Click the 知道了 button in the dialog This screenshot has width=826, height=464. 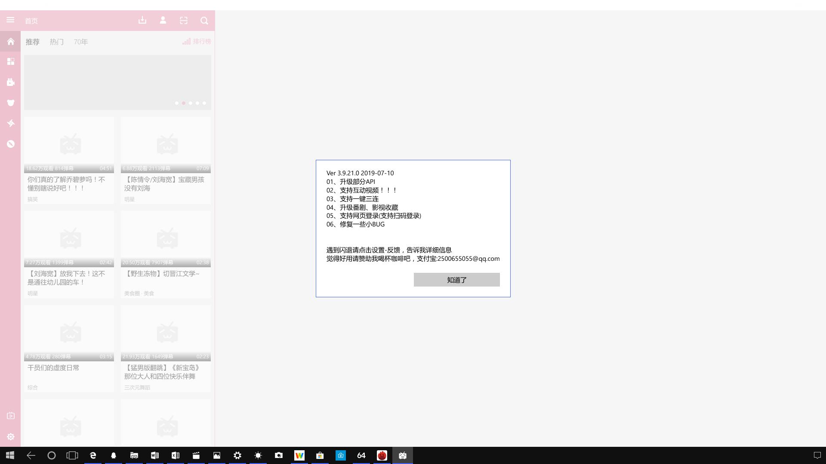coord(456,280)
